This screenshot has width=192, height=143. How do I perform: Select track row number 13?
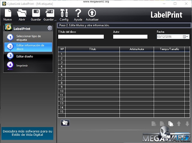pos(62,103)
